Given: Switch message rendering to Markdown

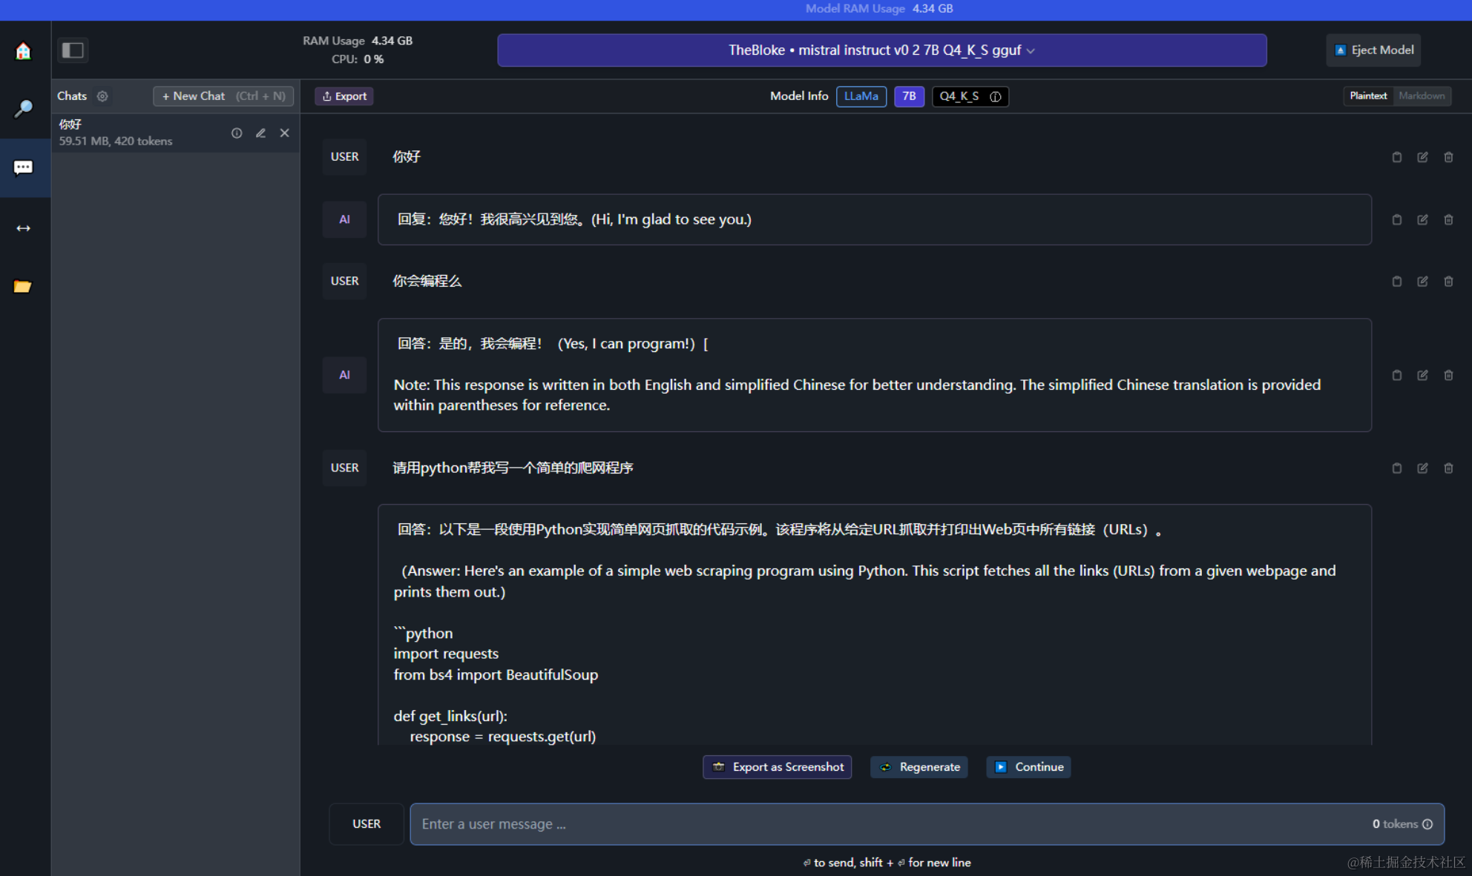Looking at the screenshot, I should tap(1421, 96).
